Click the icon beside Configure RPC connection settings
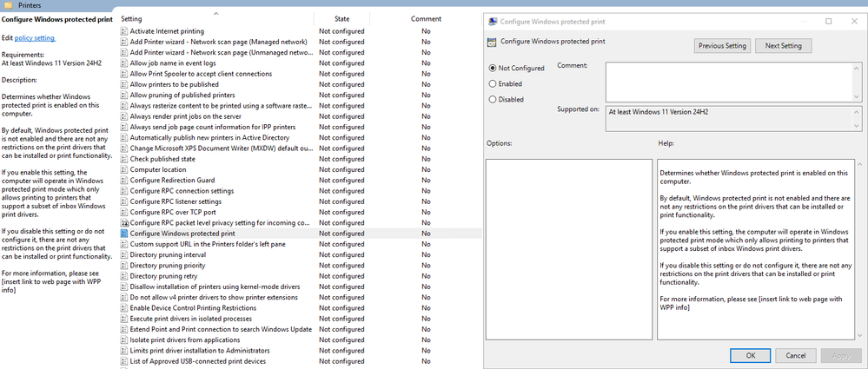 (x=124, y=191)
